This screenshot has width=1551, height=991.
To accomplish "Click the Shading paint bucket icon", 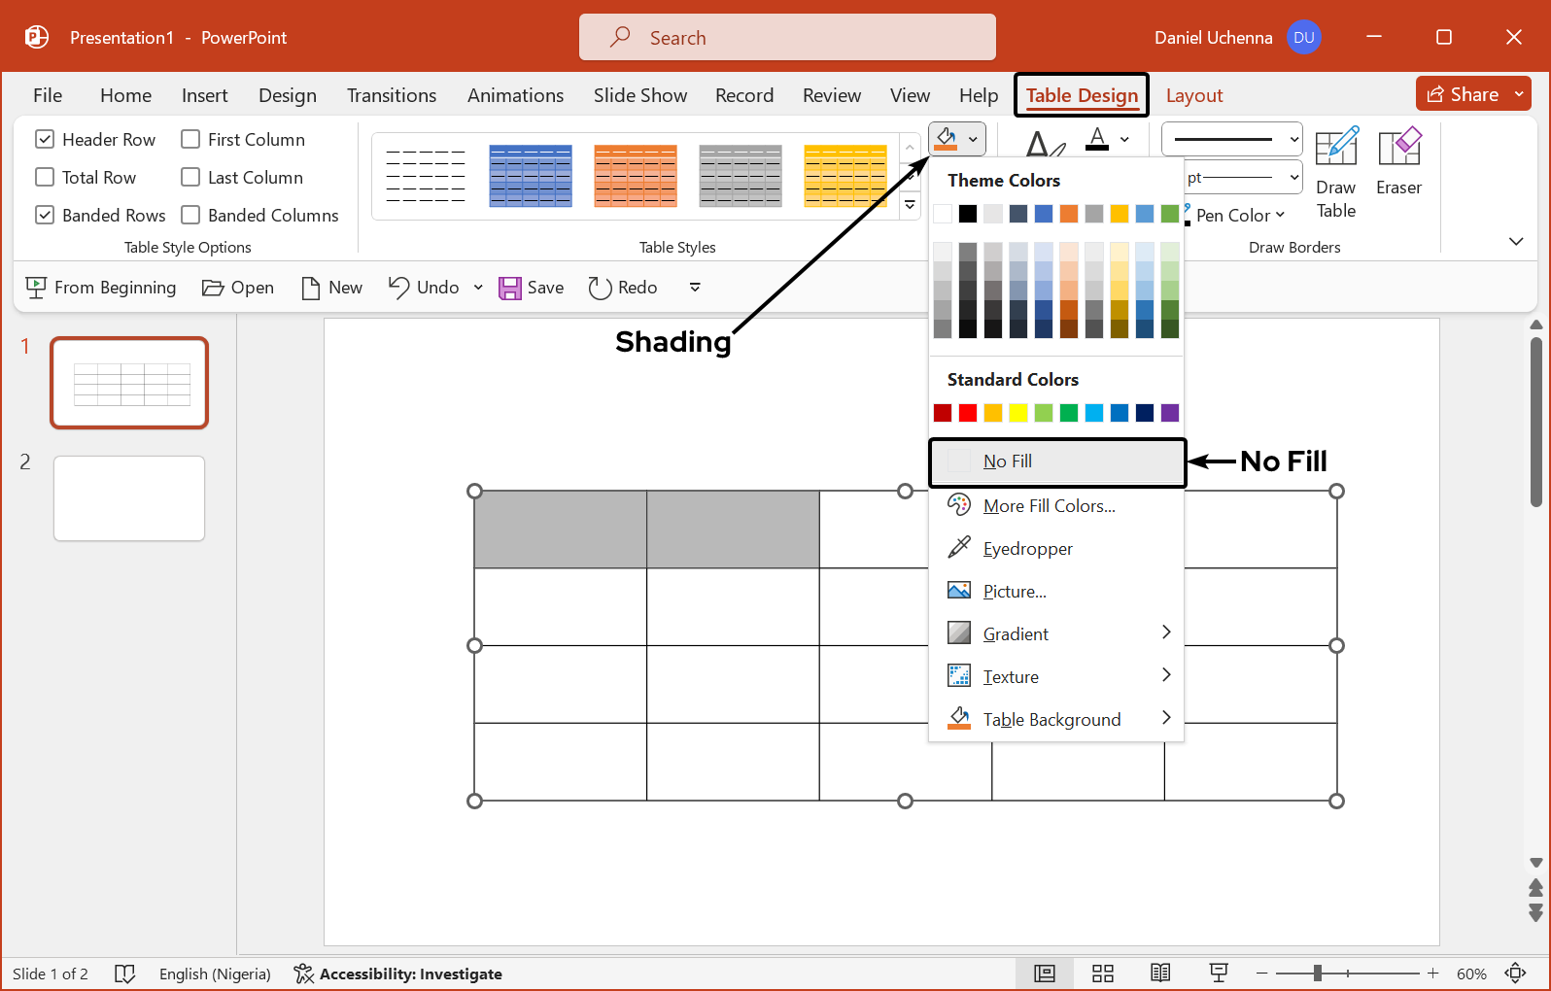I will 946,139.
